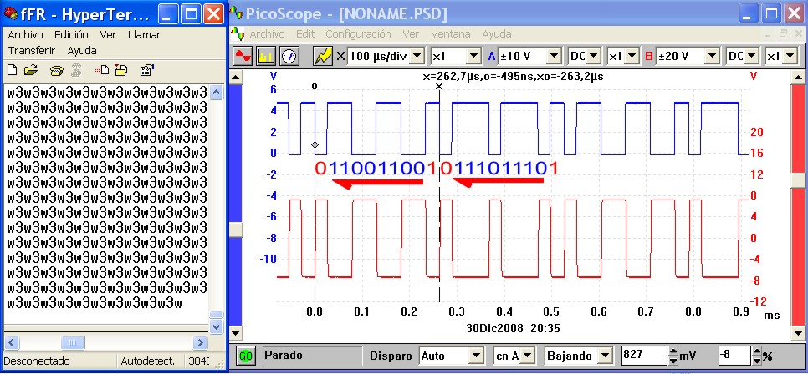This screenshot has width=808, height=374.
Task: Open the Properties icon in HyperTerminal toolbar
Action: [x=146, y=70]
